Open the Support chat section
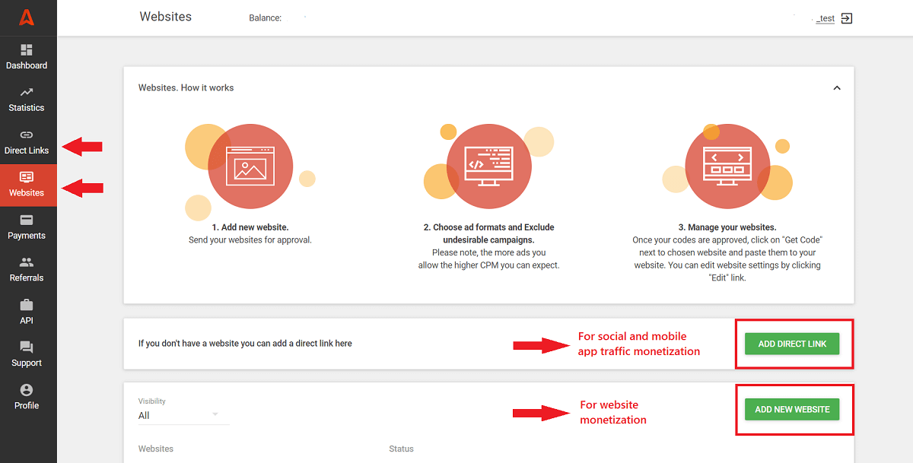This screenshot has height=463, width=913. pyautogui.click(x=27, y=355)
